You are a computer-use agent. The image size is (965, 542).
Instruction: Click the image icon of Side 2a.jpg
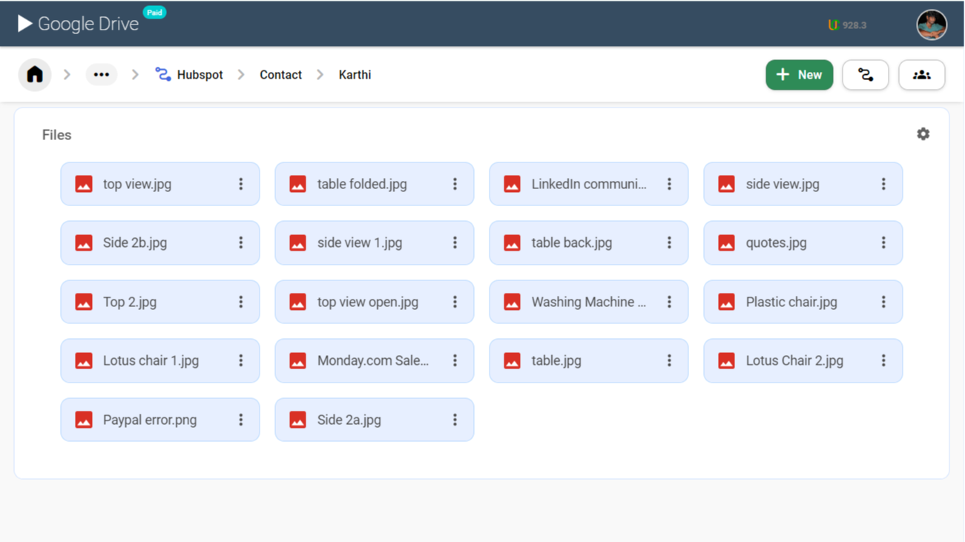coord(297,420)
